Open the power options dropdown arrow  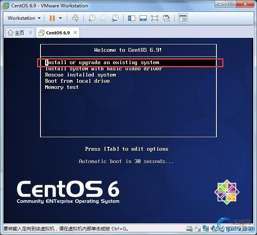click(x=60, y=18)
